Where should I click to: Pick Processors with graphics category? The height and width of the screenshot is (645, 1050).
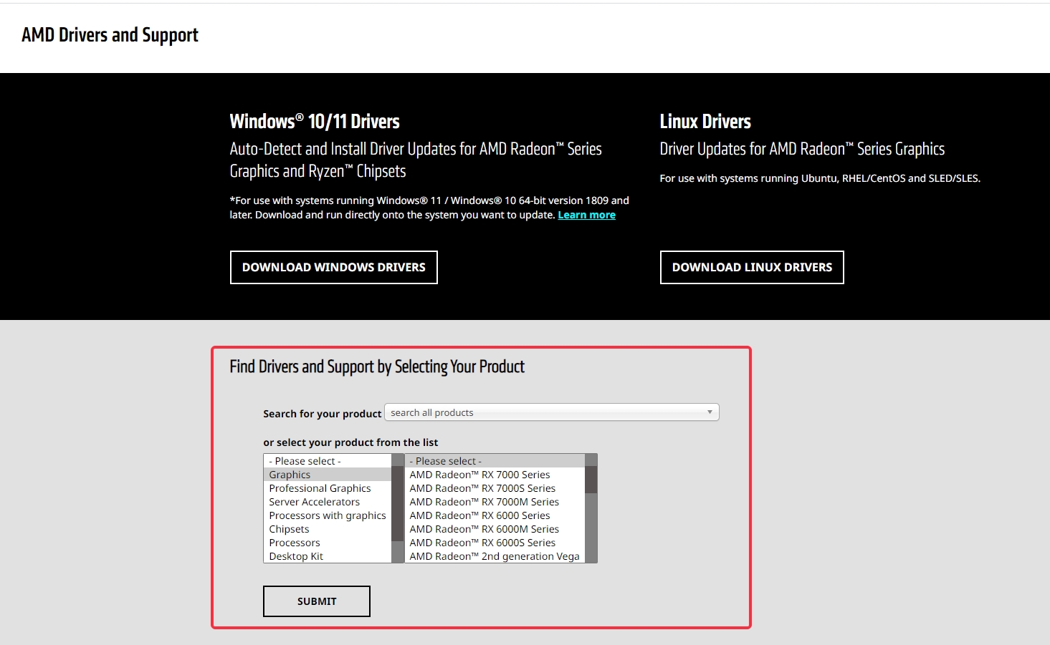pyautogui.click(x=328, y=515)
